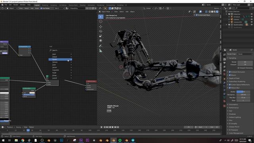Open the Texture properties tab icon
Image resolution: width=254 pixels, height=143 pixels.
pos(224,106)
